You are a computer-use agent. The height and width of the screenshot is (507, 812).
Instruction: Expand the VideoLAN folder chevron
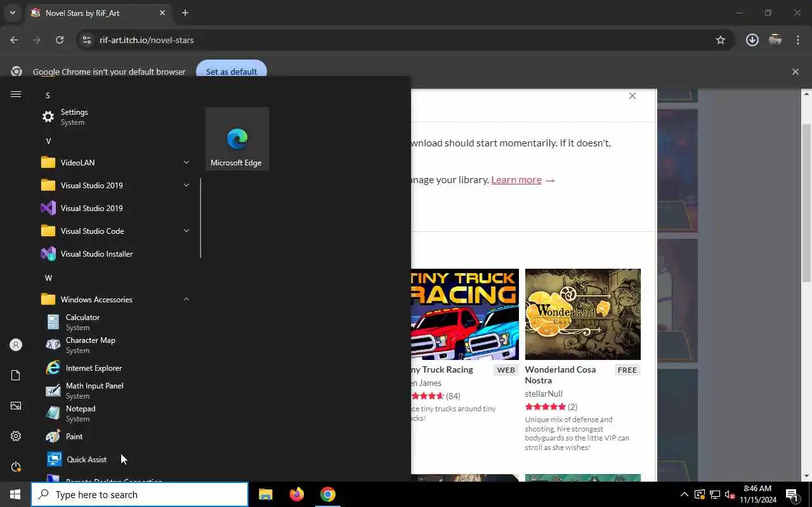click(x=187, y=162)
